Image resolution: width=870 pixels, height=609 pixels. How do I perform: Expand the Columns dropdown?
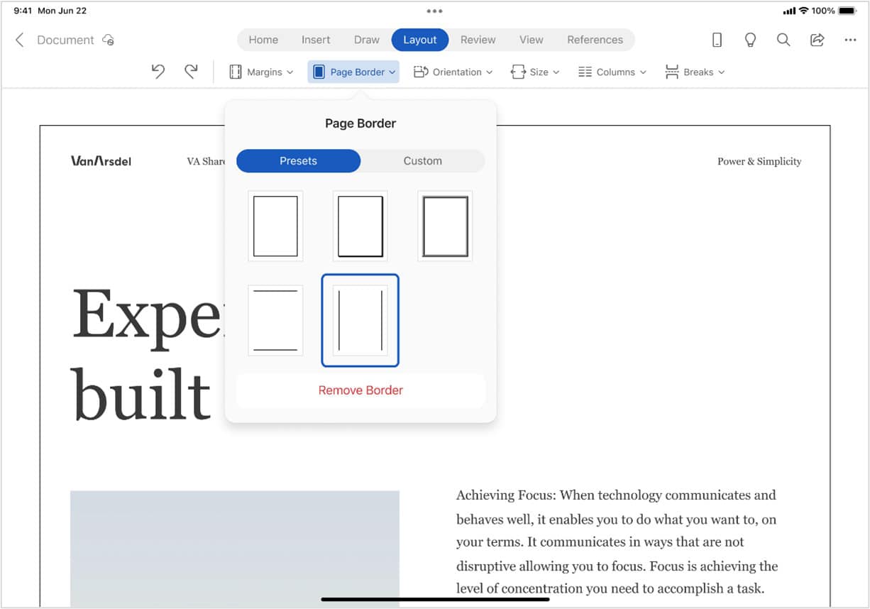coord(612,72)
